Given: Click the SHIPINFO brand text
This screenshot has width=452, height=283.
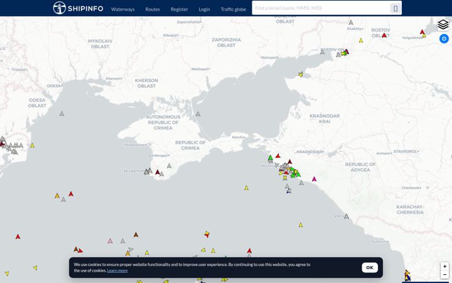Looking at the screenshot, I should 85,9.
